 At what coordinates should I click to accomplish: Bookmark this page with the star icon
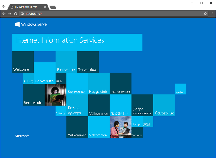pyautogui.click(x=205, y=14)
